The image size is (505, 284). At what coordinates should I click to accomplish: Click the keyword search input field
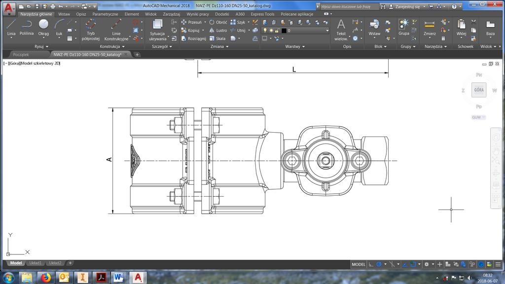pos(349,6)
